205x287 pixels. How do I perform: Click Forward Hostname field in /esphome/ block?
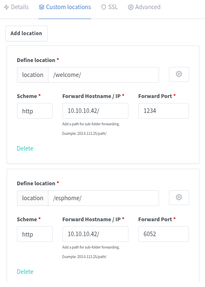pyautogui.click(x=95, y=234)
